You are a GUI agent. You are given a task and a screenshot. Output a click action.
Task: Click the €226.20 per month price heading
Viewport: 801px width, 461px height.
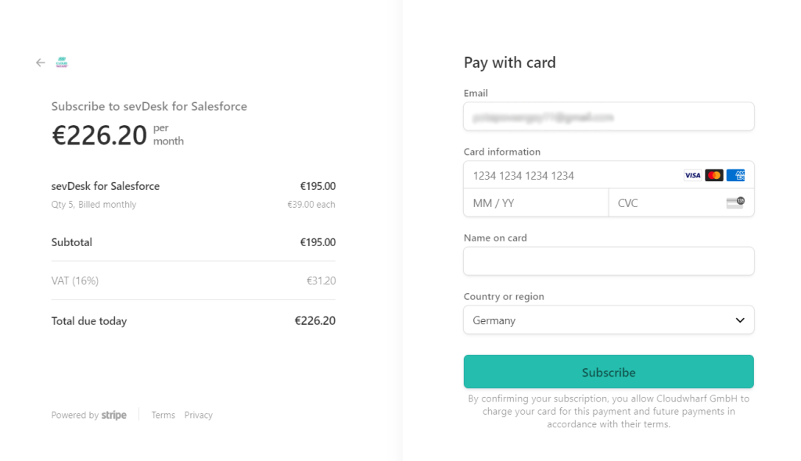[x=99, y=135]
